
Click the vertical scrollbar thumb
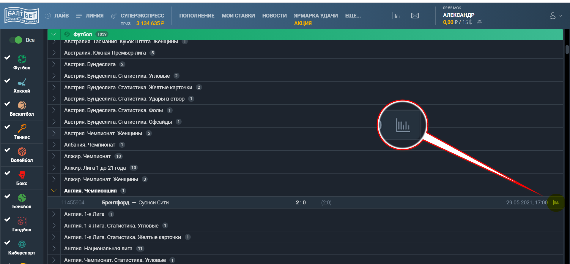[567, 50]
